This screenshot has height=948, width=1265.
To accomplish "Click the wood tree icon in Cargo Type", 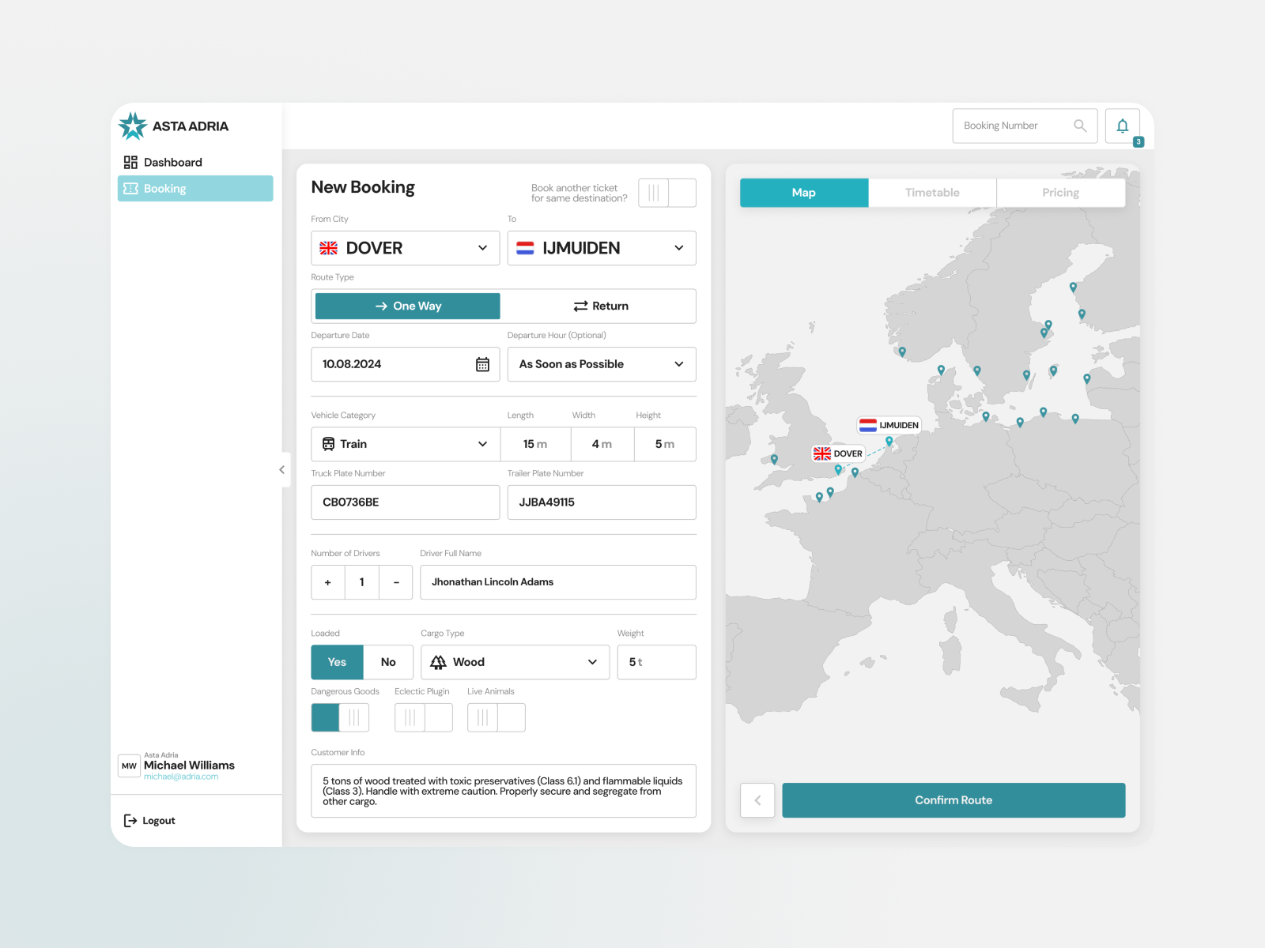I will 438,662.
